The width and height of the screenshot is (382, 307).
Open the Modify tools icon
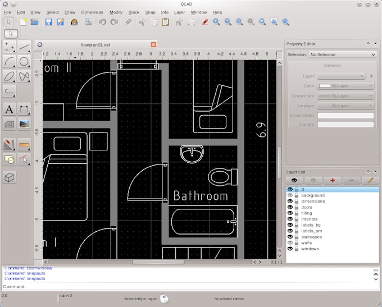10,145
